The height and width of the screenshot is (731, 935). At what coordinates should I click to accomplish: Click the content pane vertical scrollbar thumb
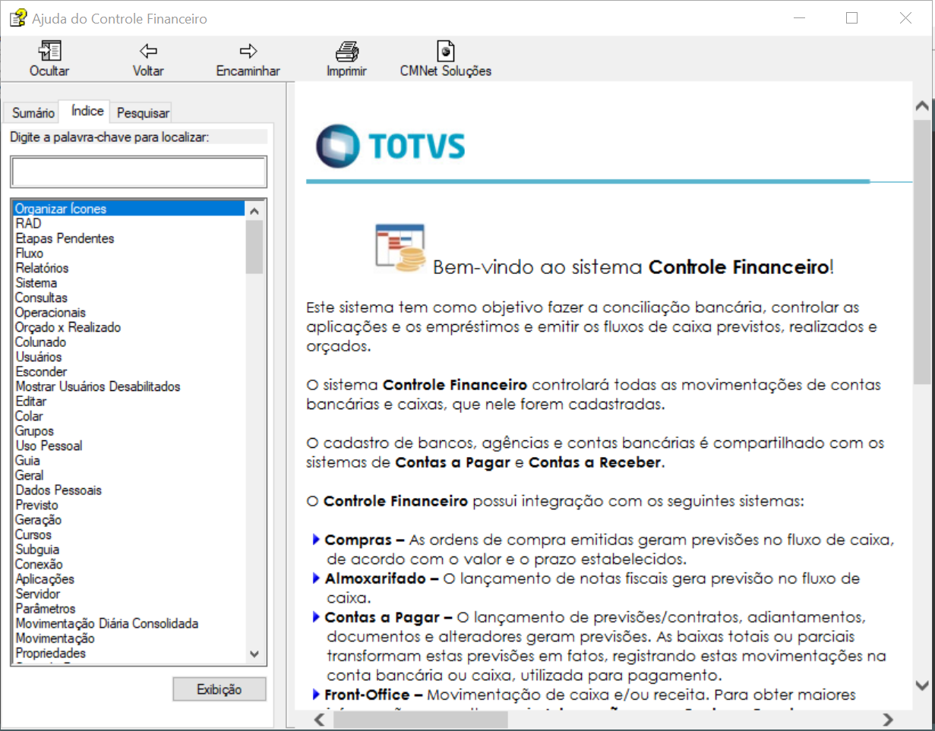click(923, 250)
